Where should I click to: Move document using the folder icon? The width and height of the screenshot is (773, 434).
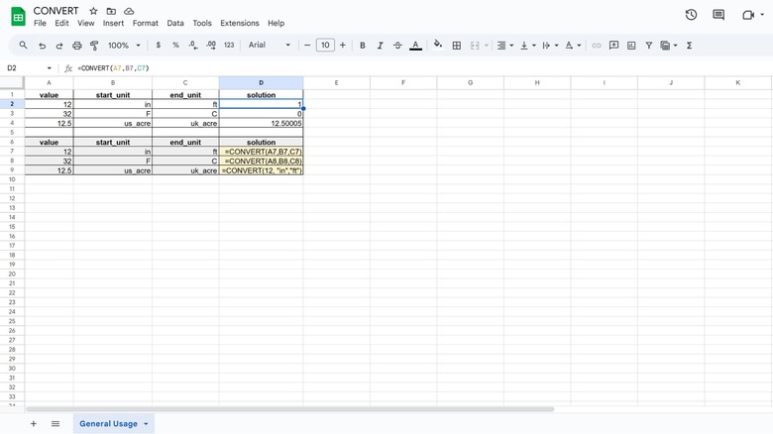[111, 11]
